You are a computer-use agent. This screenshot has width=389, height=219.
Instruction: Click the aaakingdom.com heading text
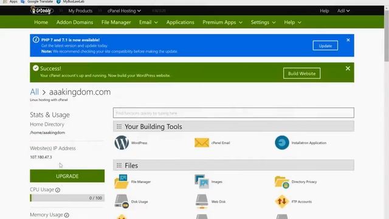[80, 92]
